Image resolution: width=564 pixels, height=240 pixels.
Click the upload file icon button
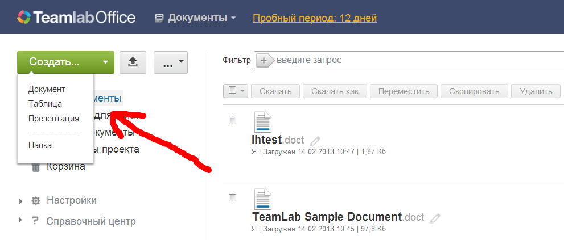point(133,62)
